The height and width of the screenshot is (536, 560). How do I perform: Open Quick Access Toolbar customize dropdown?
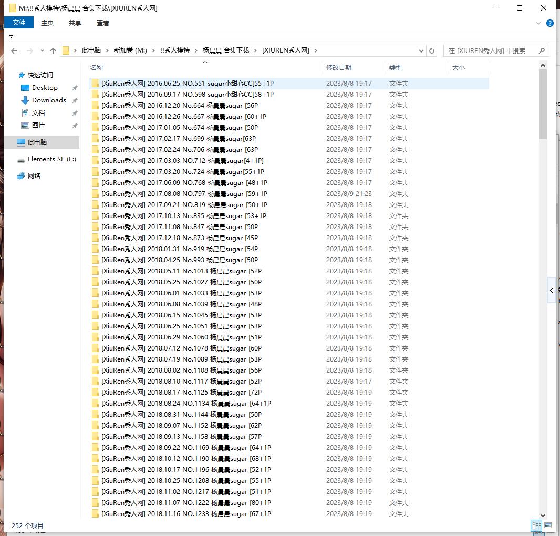(x=11, y=37)
